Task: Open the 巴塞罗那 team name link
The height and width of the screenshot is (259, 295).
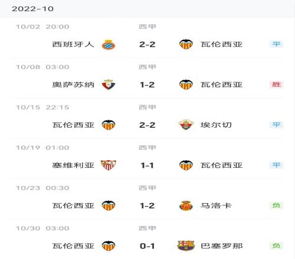Action: click(221, 246)
